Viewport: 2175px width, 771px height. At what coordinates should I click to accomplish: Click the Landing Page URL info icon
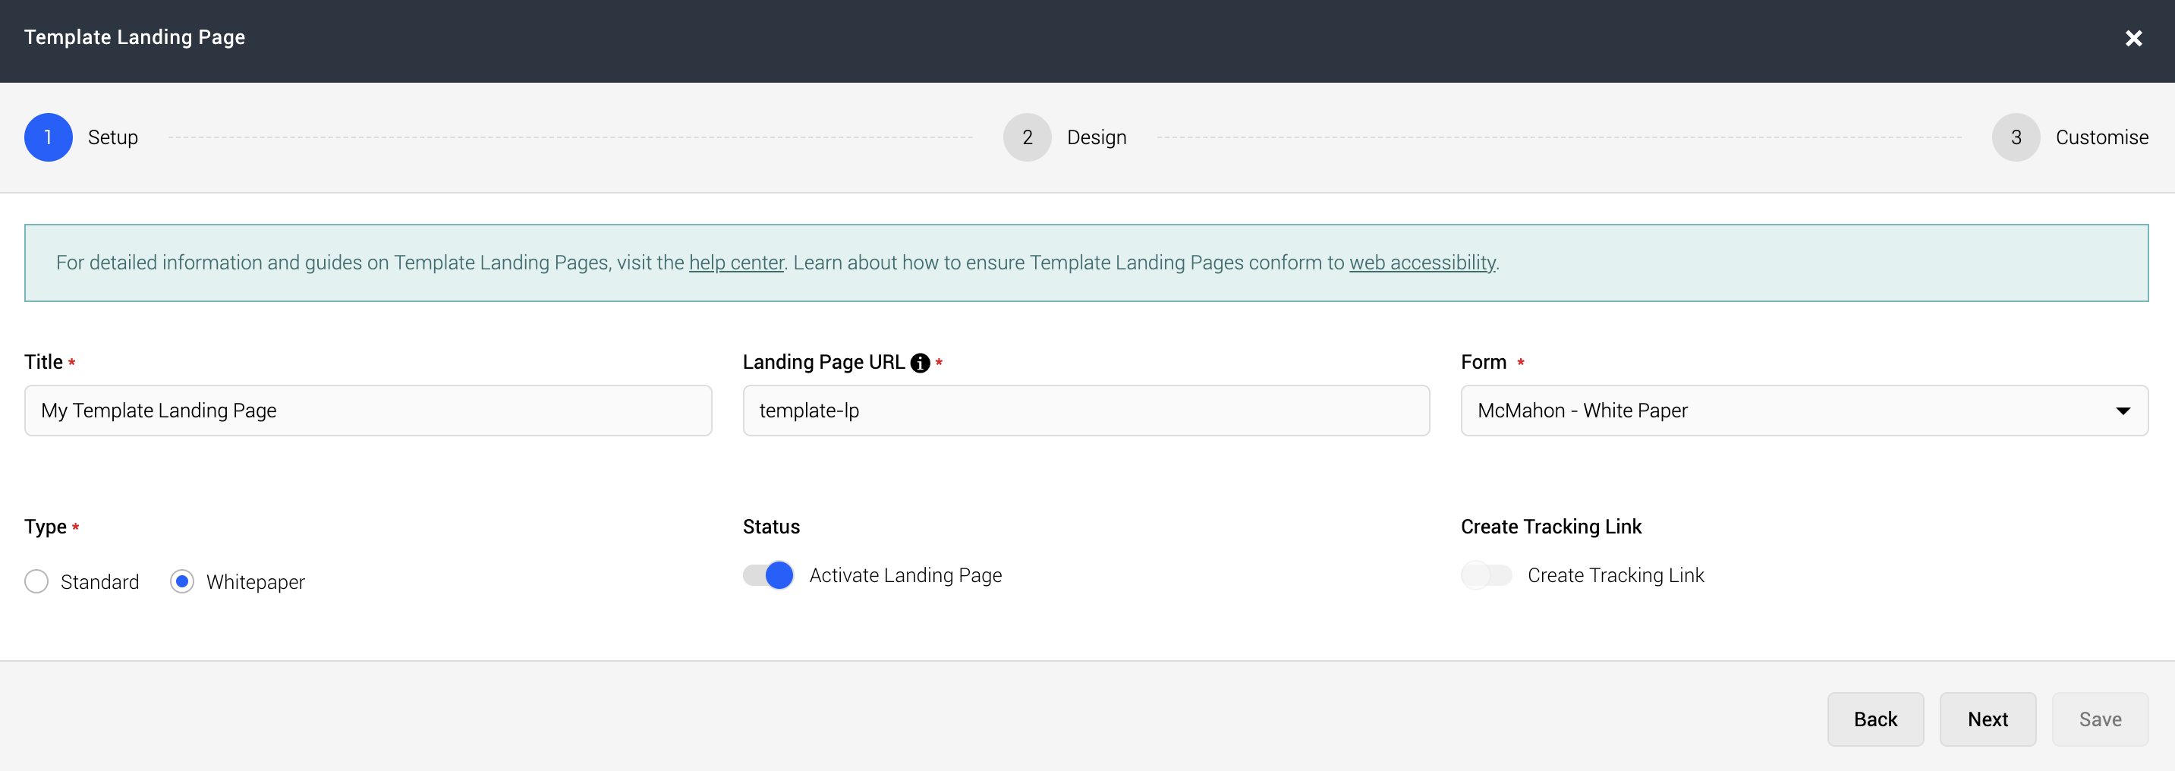point(921,363)
